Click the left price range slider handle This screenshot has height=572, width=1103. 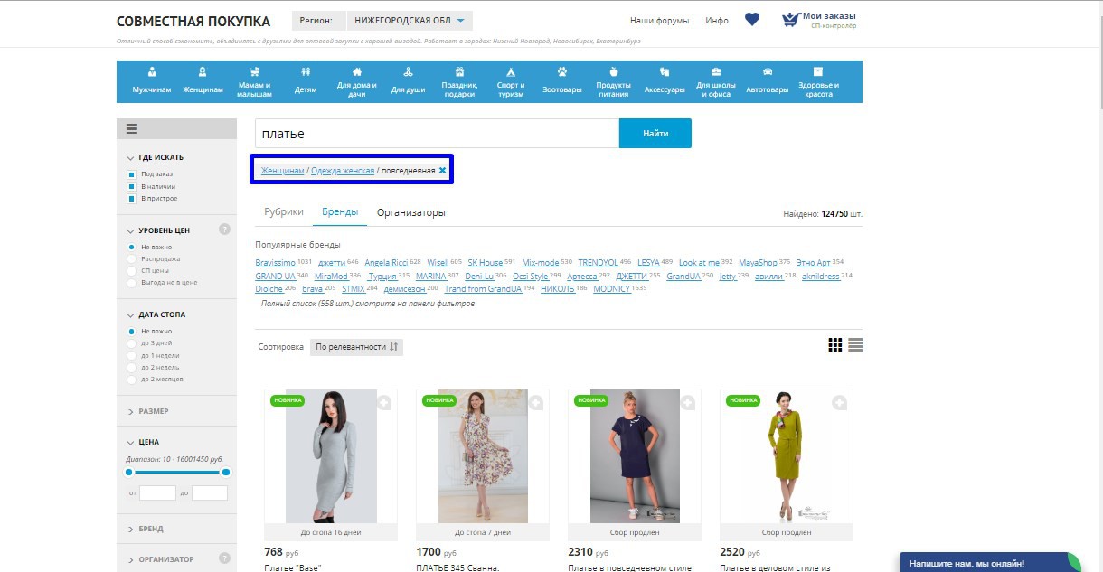[129, 472]
